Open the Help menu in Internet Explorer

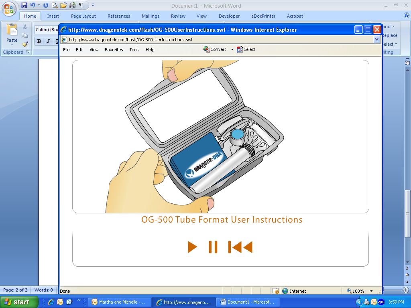pos(150,50)
